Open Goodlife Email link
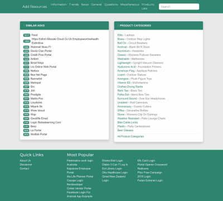The width and height of the screenshot is (223, 201). tap(39, 118)
